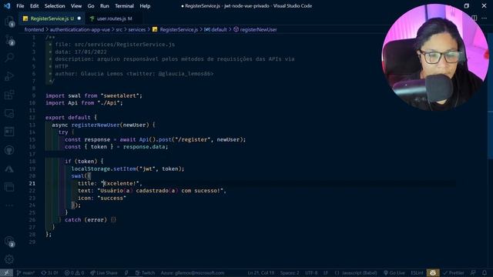Image resolution: width=493 pixels, height=277 pixels.
Task: Click line number 21 in gutter
Action: pos(32,183)
